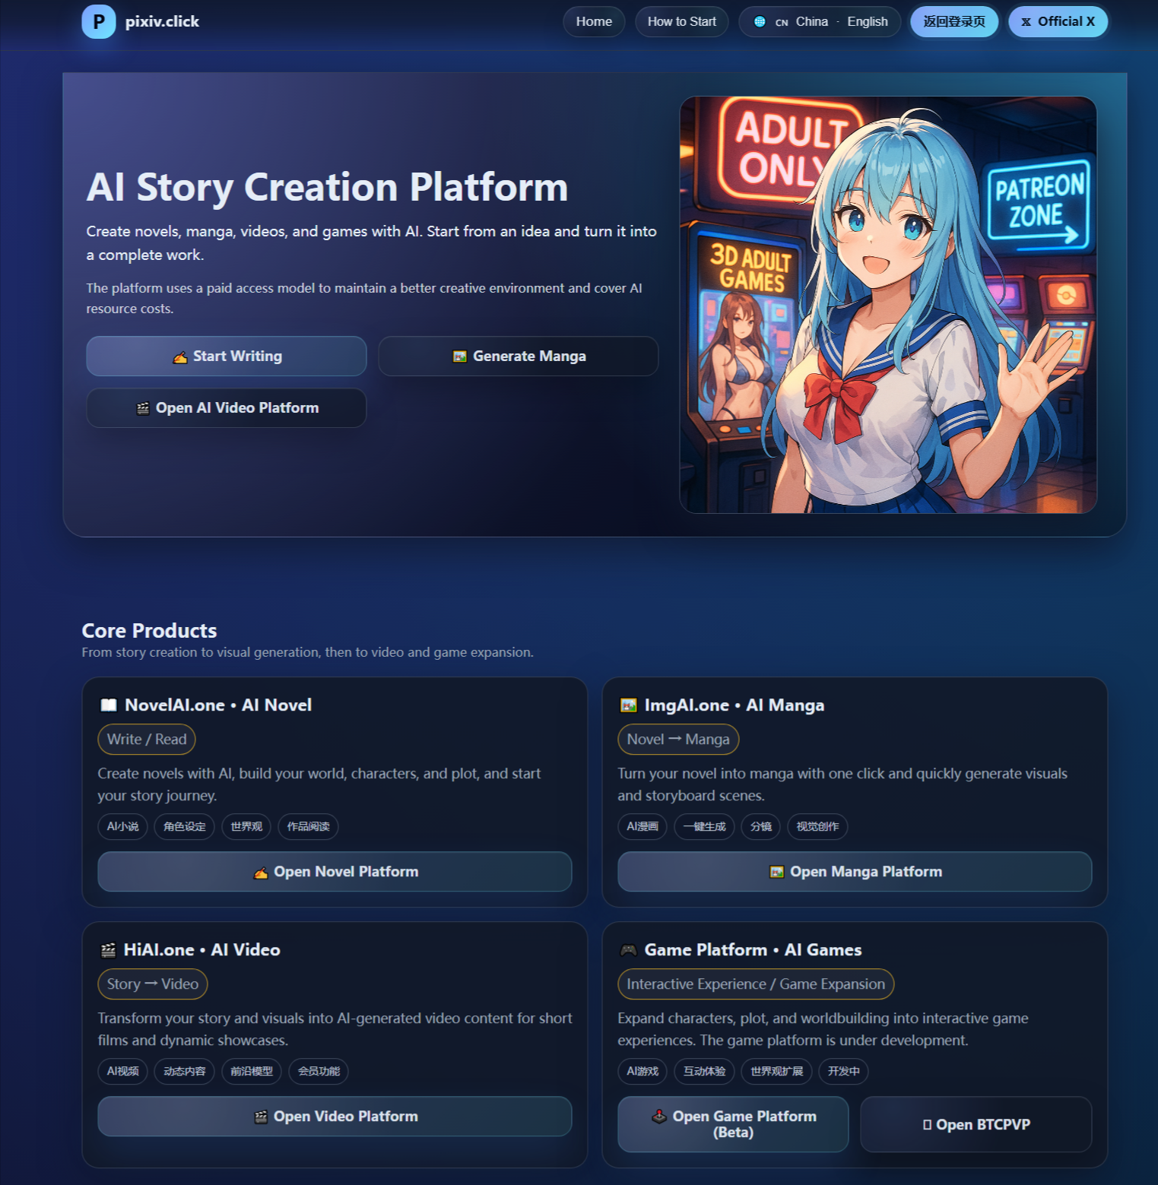Click the picture icon beside ImgAI.one heading
This screenshot has width=1158, height=1185.
(629, 705)
